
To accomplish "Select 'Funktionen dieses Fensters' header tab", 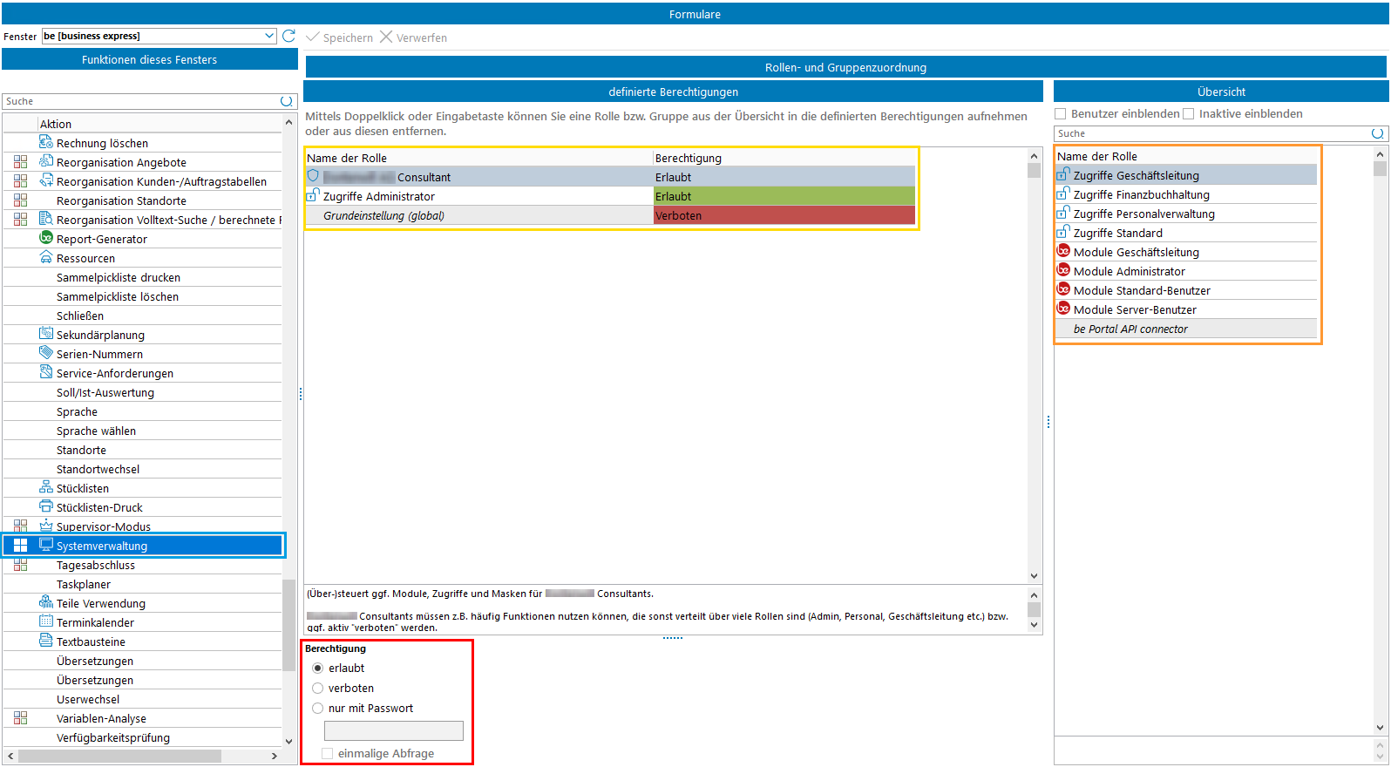I will [150, 59].
